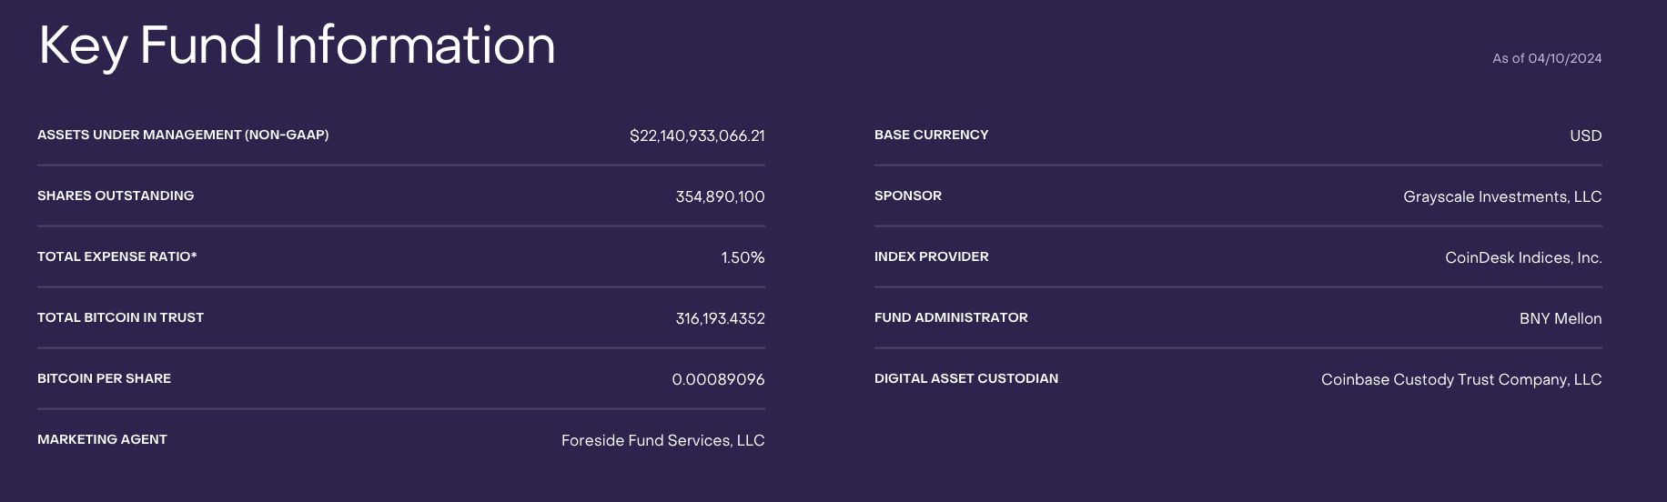Select CoinDesk Indices, Inc. text
The width and height of the screenshot is (1667, 502).
point(1523,257)
